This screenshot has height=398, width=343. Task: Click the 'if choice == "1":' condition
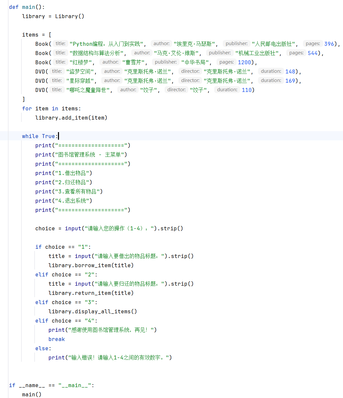[63, 247]
